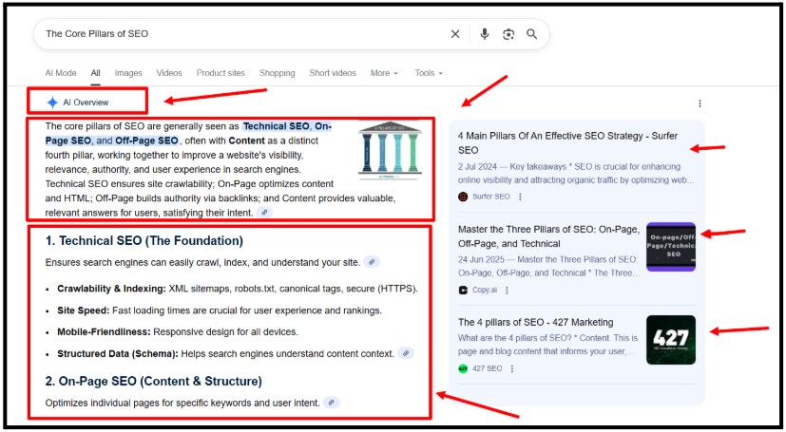Click inside the Google search input field
Image resolution: width=786 pixels, height=432 pixels.
click(x=238, y=34)
